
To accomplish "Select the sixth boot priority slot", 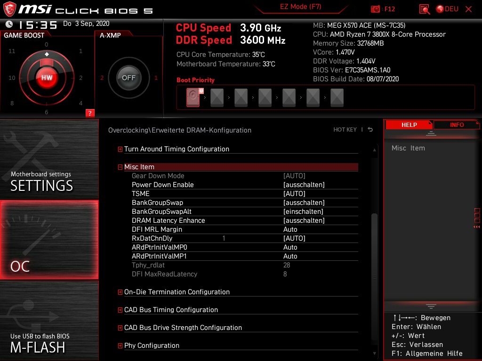I will 313,98.
